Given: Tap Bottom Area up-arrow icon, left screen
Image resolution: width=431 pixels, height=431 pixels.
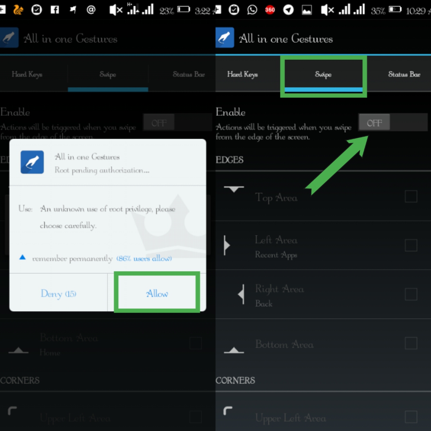Looking at the screenshot, I should [19, 350].
